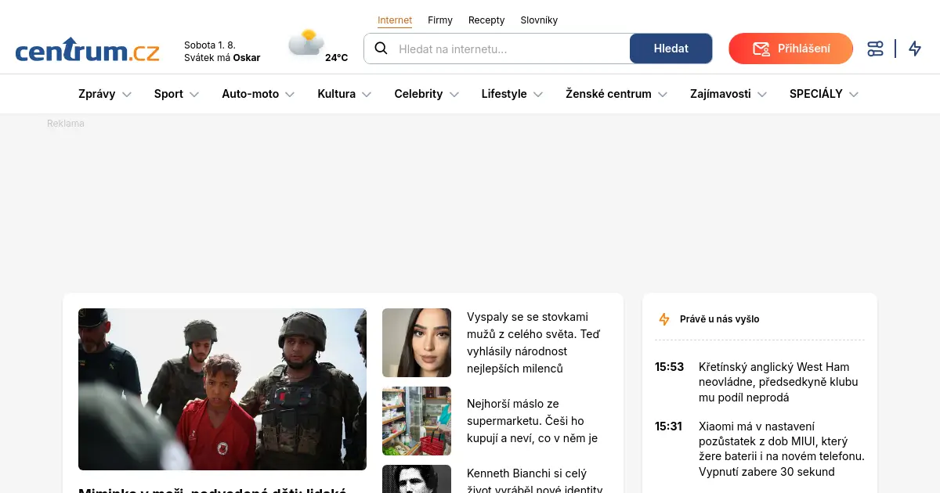940x493 pixels.
Task: Click the magnifying glass search icon
Action: (381, 49)
